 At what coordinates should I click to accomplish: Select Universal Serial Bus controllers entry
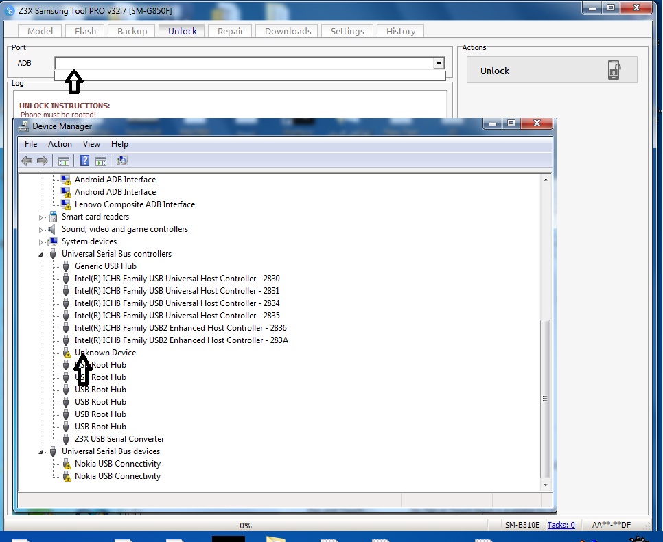(117, 254)
